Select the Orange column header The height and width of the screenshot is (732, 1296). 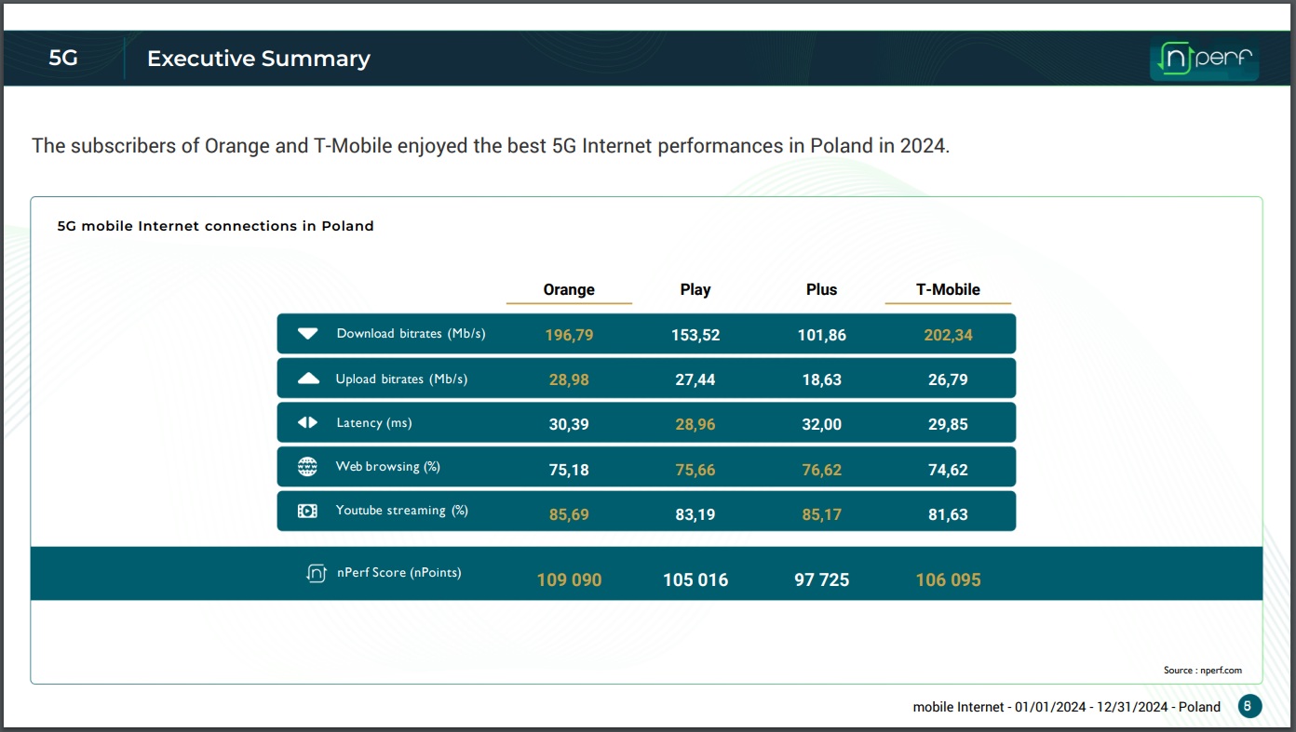coord(569,289)
